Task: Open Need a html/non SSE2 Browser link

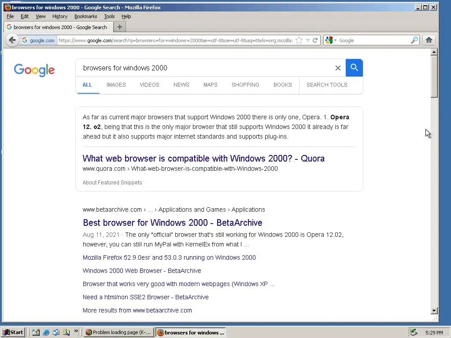Action: (x=145, y=297)
